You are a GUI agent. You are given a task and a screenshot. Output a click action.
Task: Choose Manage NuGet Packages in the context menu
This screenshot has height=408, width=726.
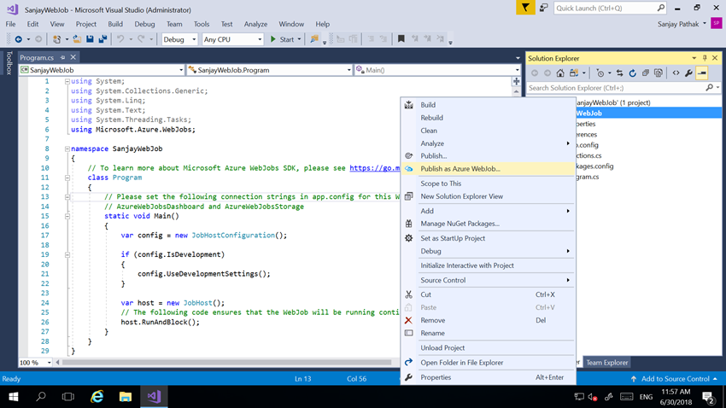(x=488, y=224)
